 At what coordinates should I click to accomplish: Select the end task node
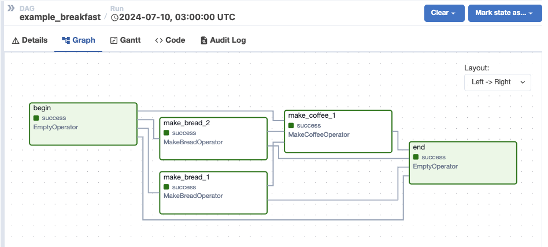point(462,163)
